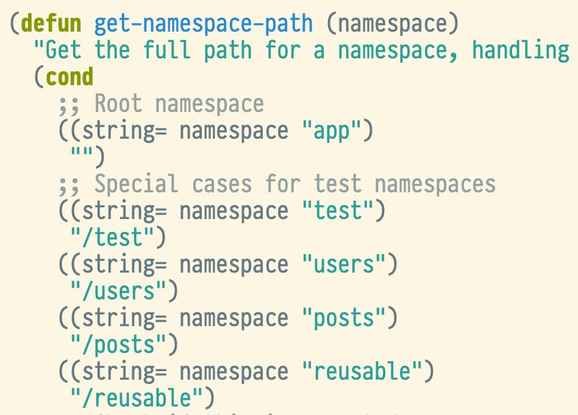Click the defun keyword

[x=51, y=23]
